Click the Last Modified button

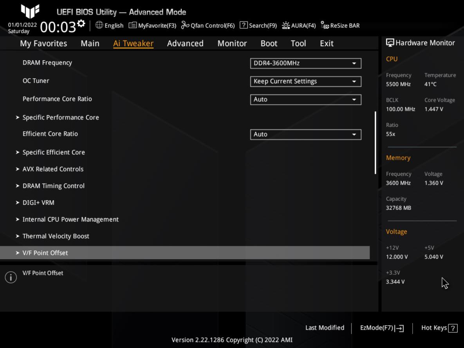(325, 328)
